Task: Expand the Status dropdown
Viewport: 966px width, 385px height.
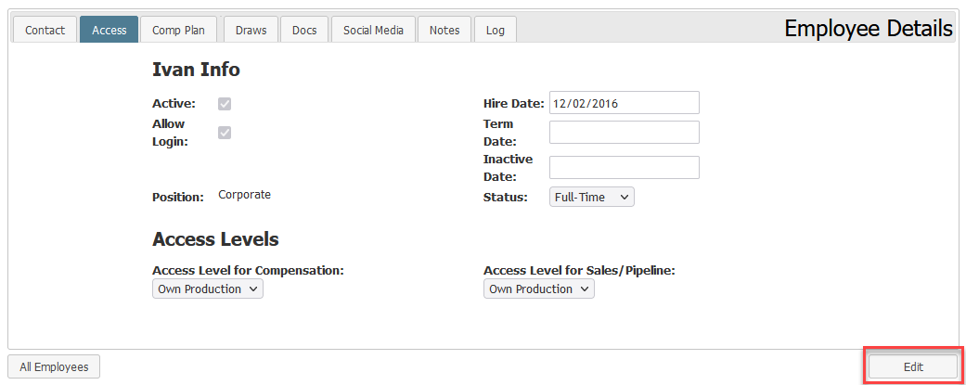Action: click(x=591, y=197)
